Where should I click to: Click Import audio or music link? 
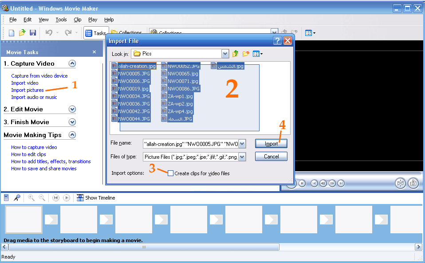34,97
